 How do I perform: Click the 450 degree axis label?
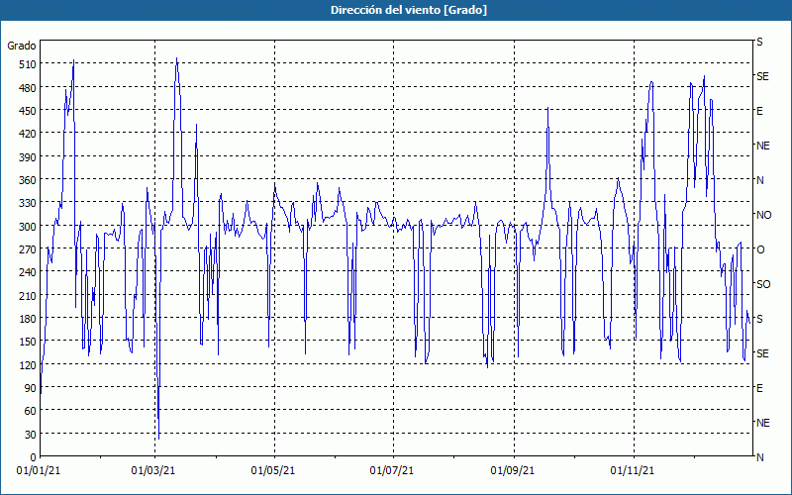pyautogui.click(x=28, y=111)
